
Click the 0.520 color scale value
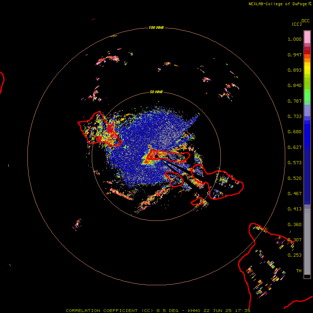tap(295, 178)
